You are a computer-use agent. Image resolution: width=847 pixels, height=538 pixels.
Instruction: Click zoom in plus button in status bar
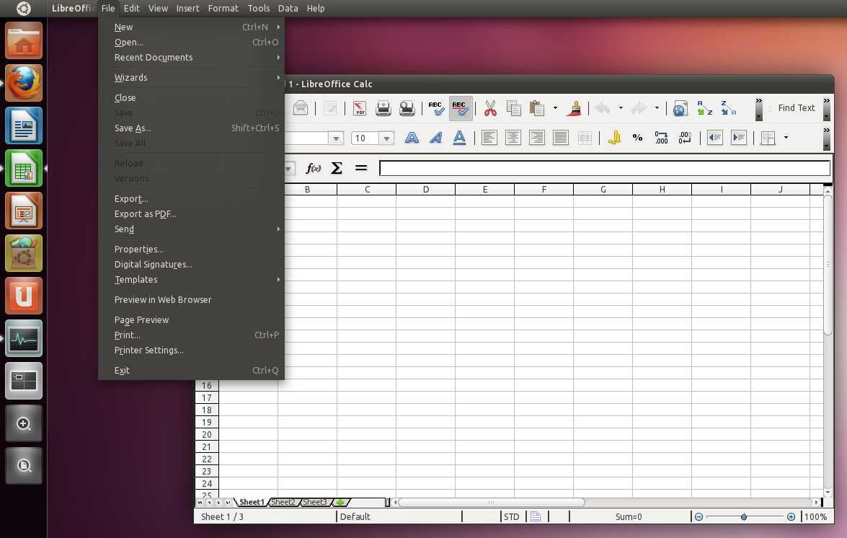pyautogui.click(x=791, y=517)
